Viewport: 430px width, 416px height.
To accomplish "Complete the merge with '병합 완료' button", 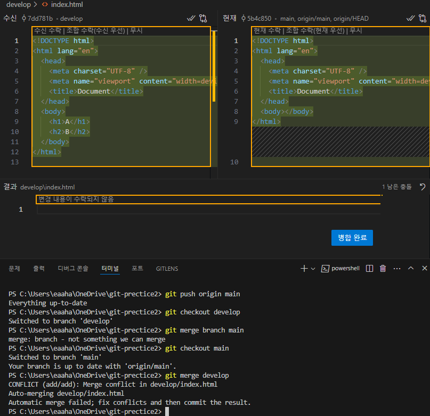I will 352,237.
